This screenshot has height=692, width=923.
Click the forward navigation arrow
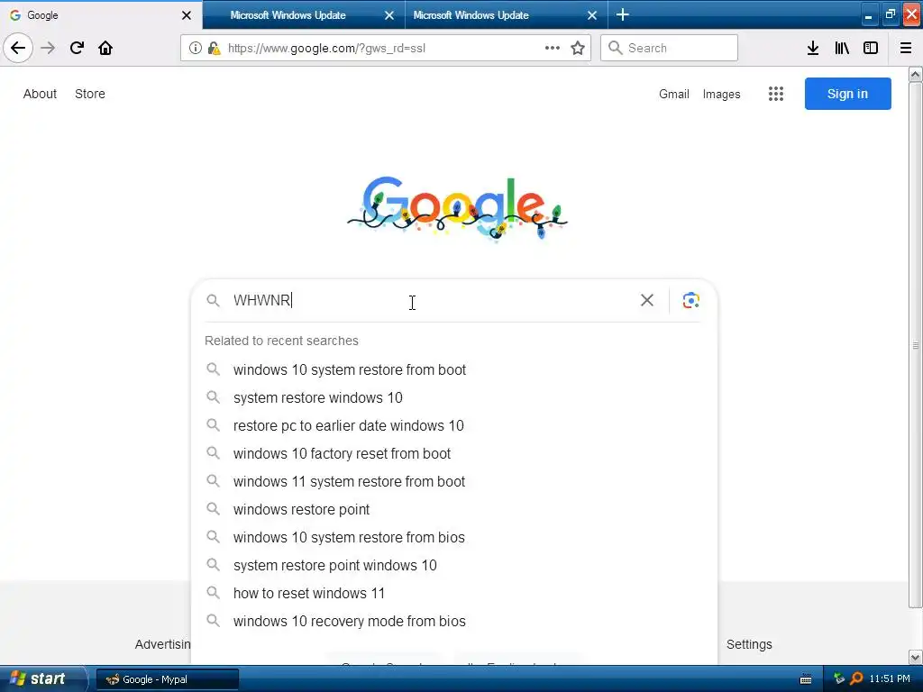pyautogui.click(x=48, y=48)
